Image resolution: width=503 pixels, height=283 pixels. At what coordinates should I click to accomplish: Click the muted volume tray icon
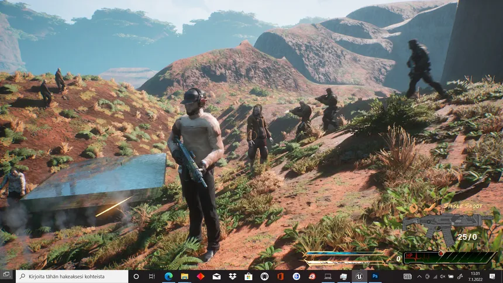point(443,277)
